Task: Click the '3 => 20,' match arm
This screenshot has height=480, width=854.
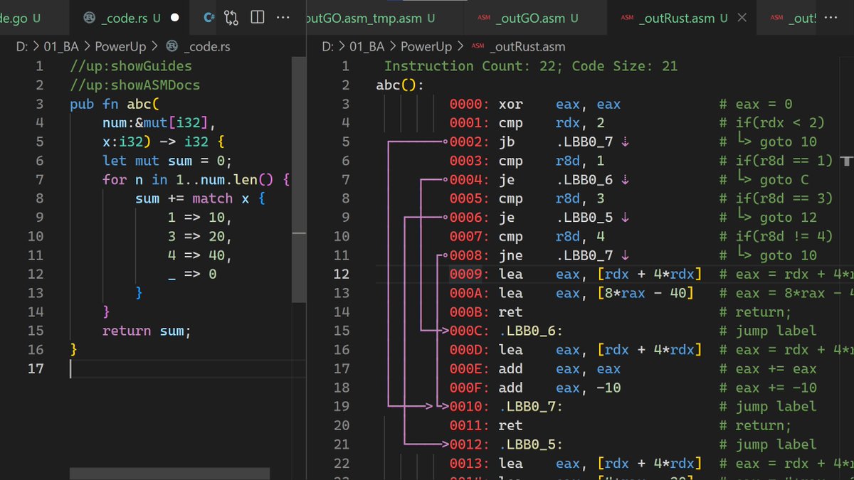Action: (x=200, y=236)
